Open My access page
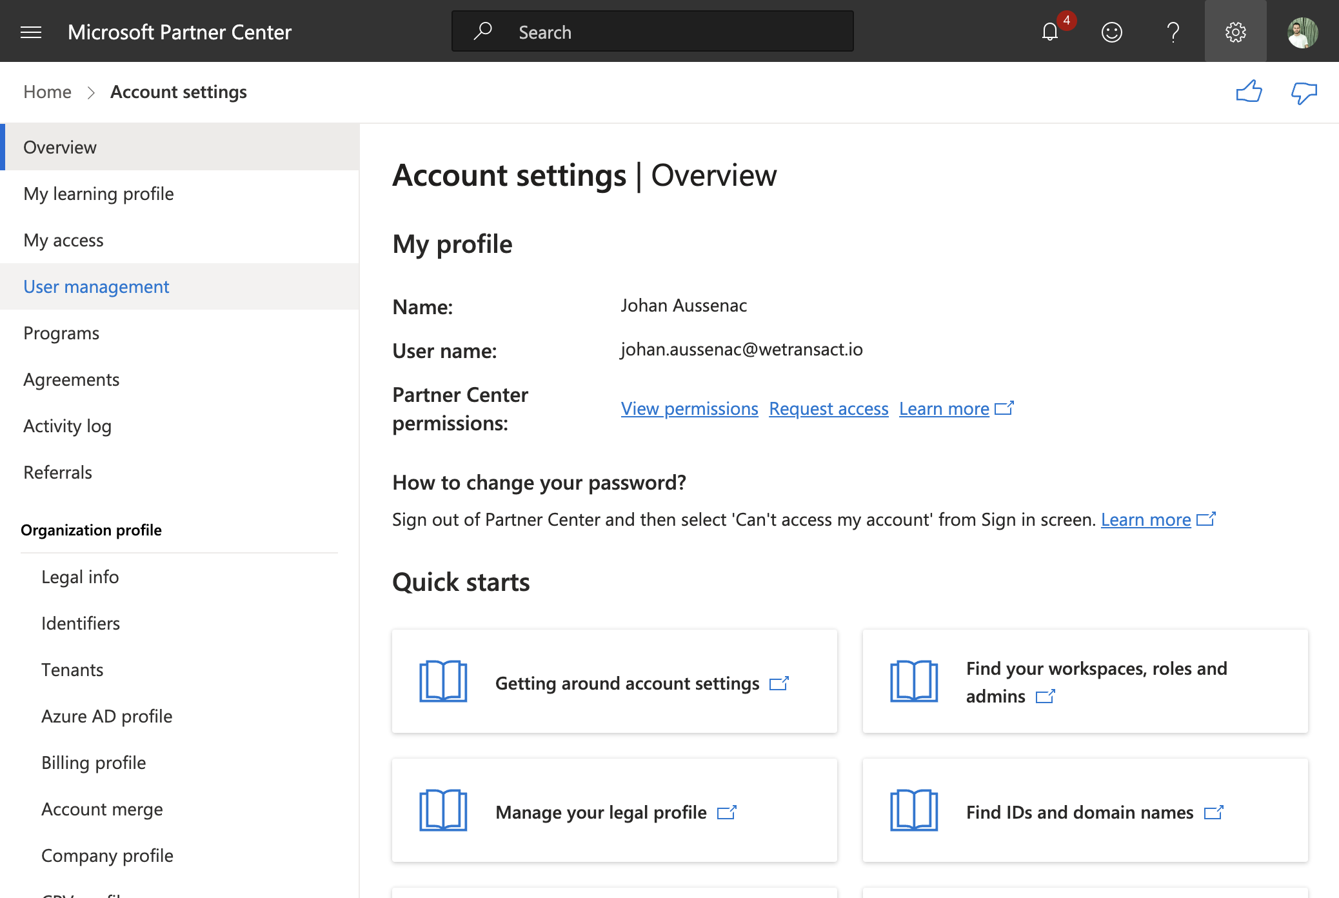 179,240
